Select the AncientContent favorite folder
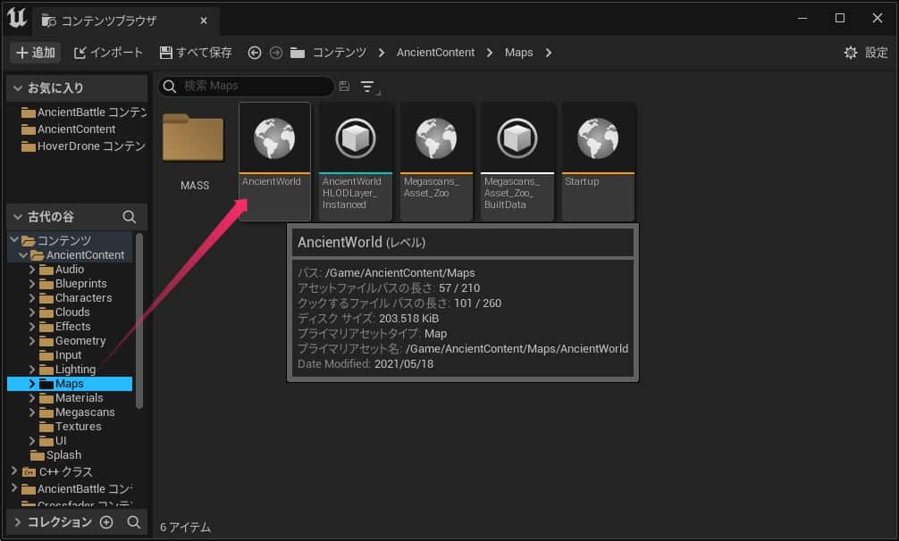This screenshot has height=541, width=899. coord(68,129)
